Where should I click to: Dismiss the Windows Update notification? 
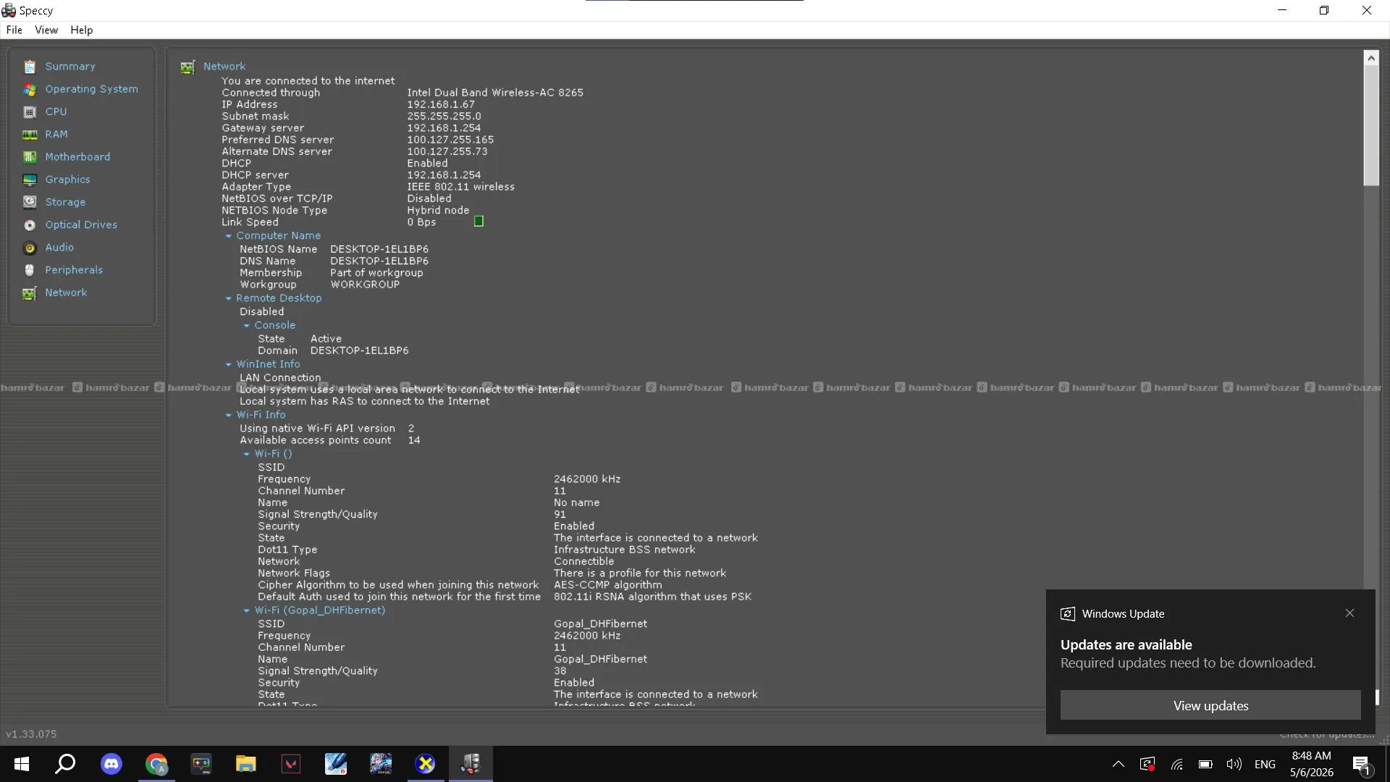click(x=1349, y=613)
